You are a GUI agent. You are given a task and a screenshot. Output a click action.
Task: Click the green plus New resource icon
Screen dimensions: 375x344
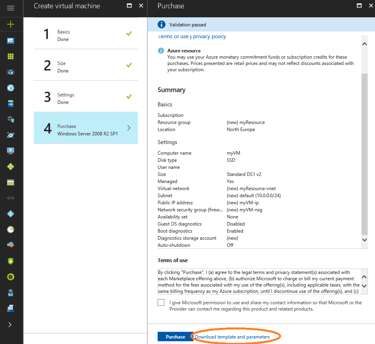(11, 24)
